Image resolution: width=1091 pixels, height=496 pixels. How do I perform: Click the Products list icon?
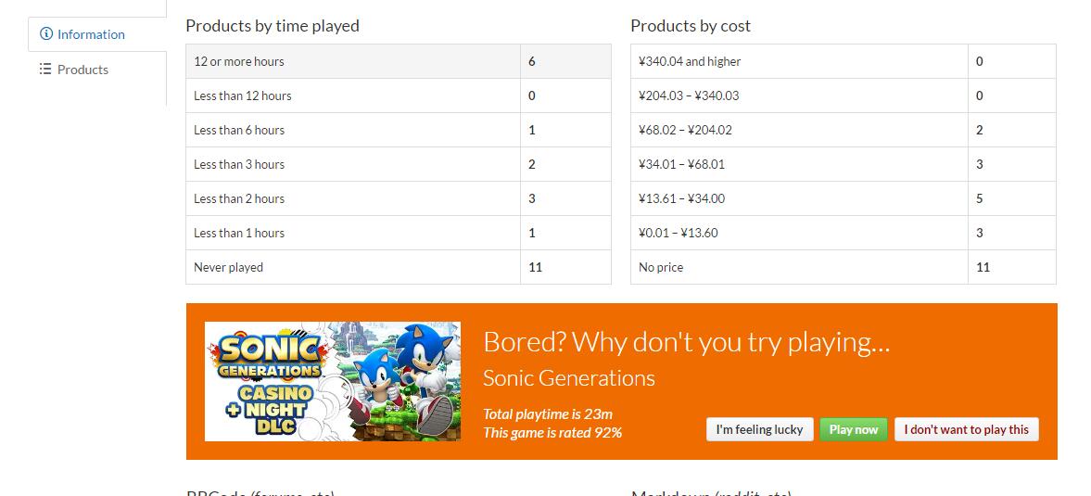coord(45,70)
